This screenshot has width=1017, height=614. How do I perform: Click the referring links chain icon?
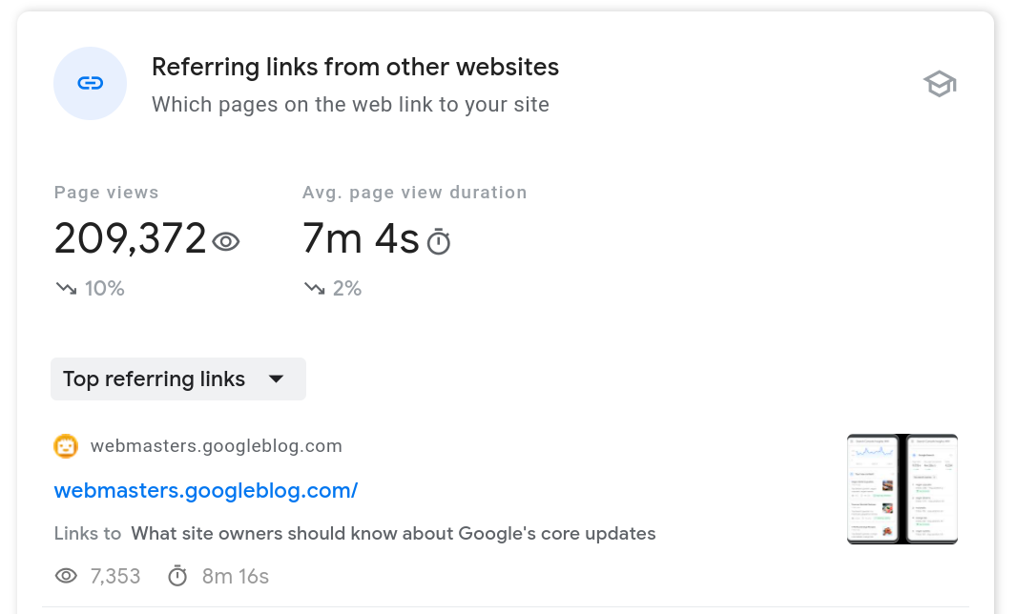pyautogui.click(x=90, y=83)
